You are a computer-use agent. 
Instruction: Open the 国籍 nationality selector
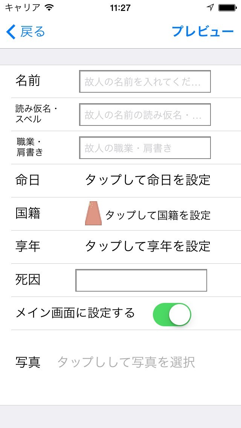157,215
